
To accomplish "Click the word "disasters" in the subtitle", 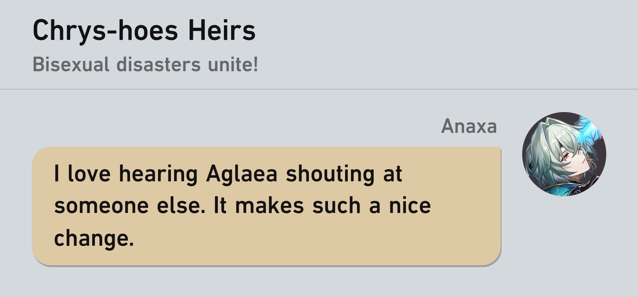I will [x=158, y=64].
